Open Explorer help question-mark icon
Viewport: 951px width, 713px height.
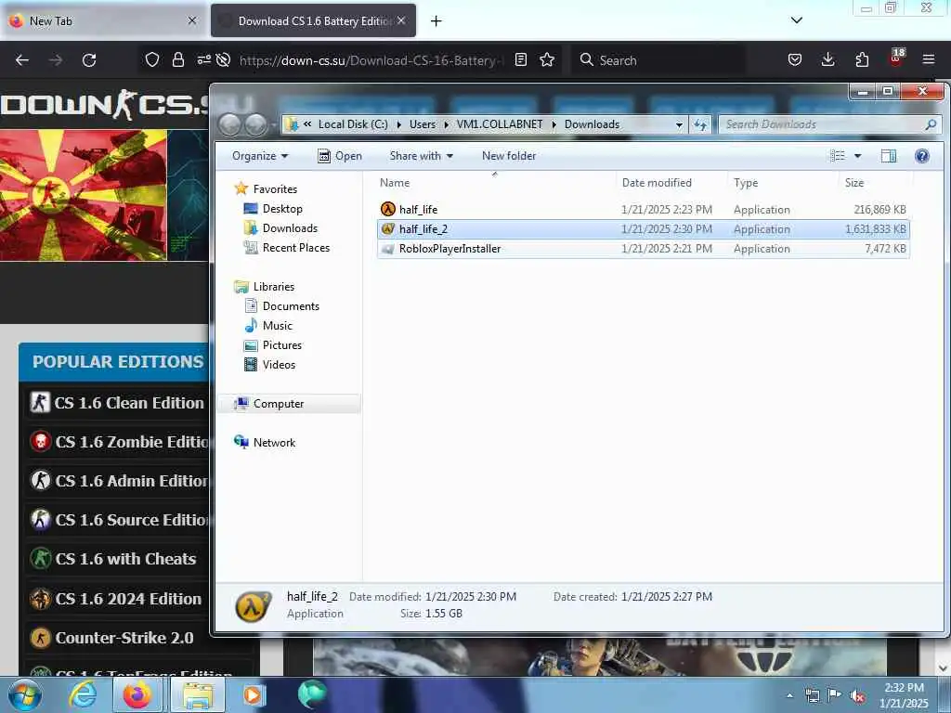pos(922,156)
